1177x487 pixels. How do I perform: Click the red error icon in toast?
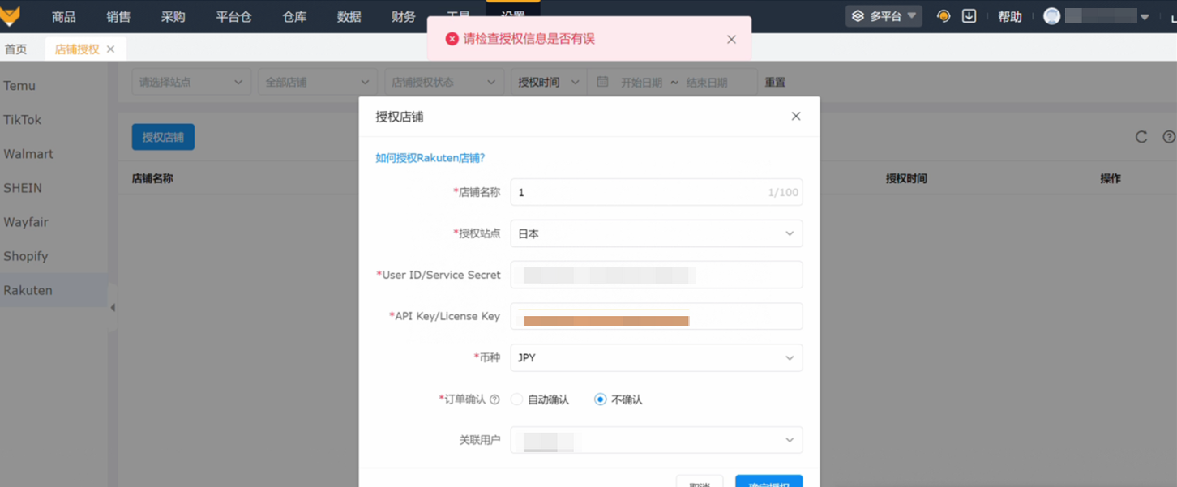(x=452, y=39)
